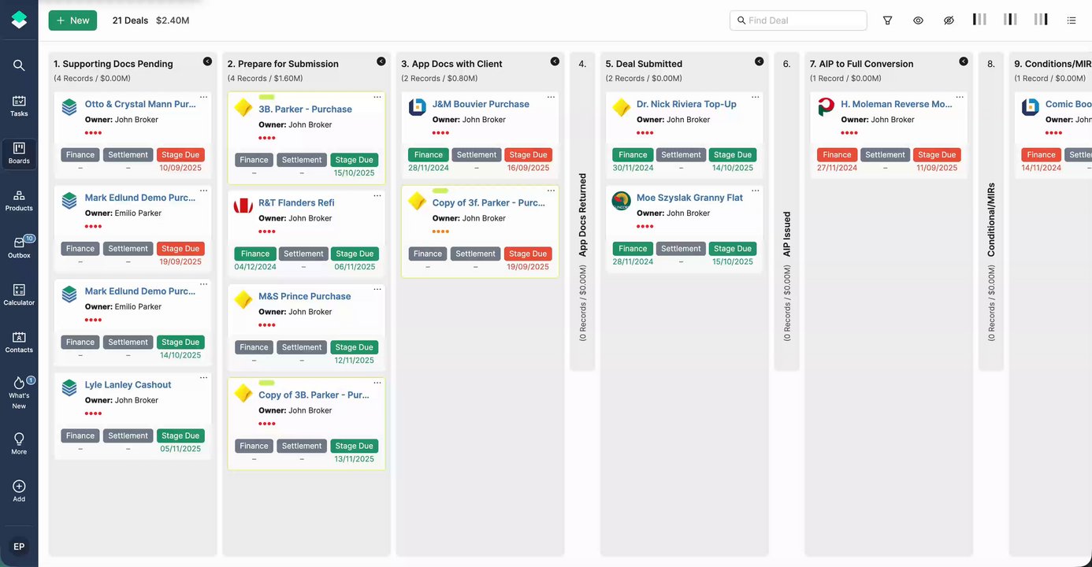The height and width of the screenshot is (567, 1092).
Task: Open Contacts from the sidebar
Action: 19,342
